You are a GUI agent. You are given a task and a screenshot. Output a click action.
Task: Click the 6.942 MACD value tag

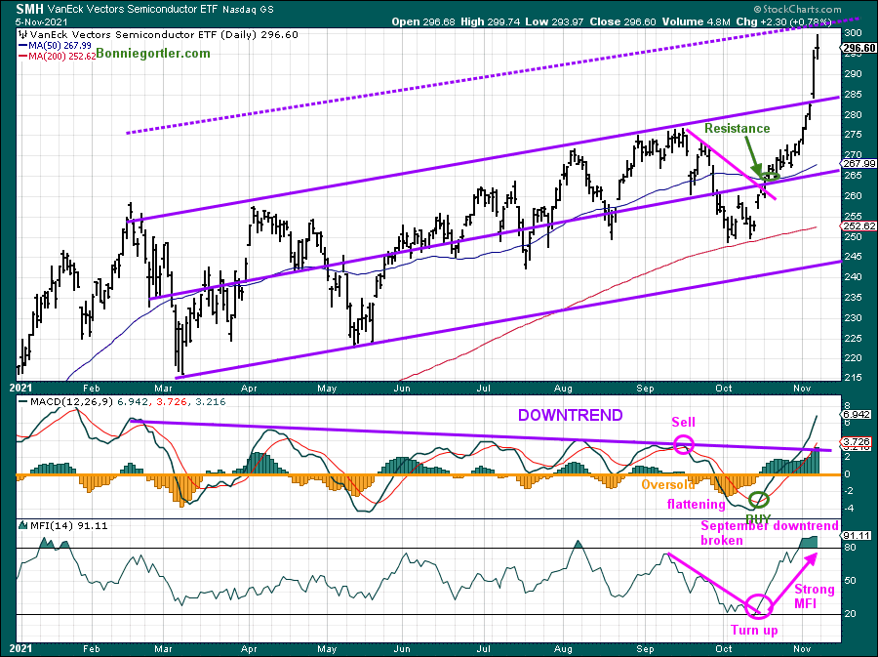point(858,415)
